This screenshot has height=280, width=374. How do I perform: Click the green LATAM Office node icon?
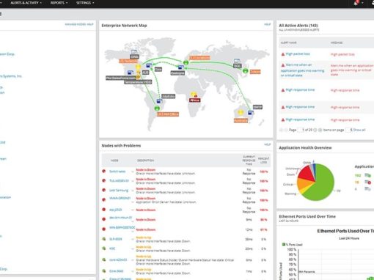(x=157, y=108)
